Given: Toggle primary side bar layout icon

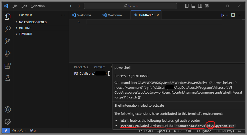Looking at the screenshot, I should (x=187, y=6).
